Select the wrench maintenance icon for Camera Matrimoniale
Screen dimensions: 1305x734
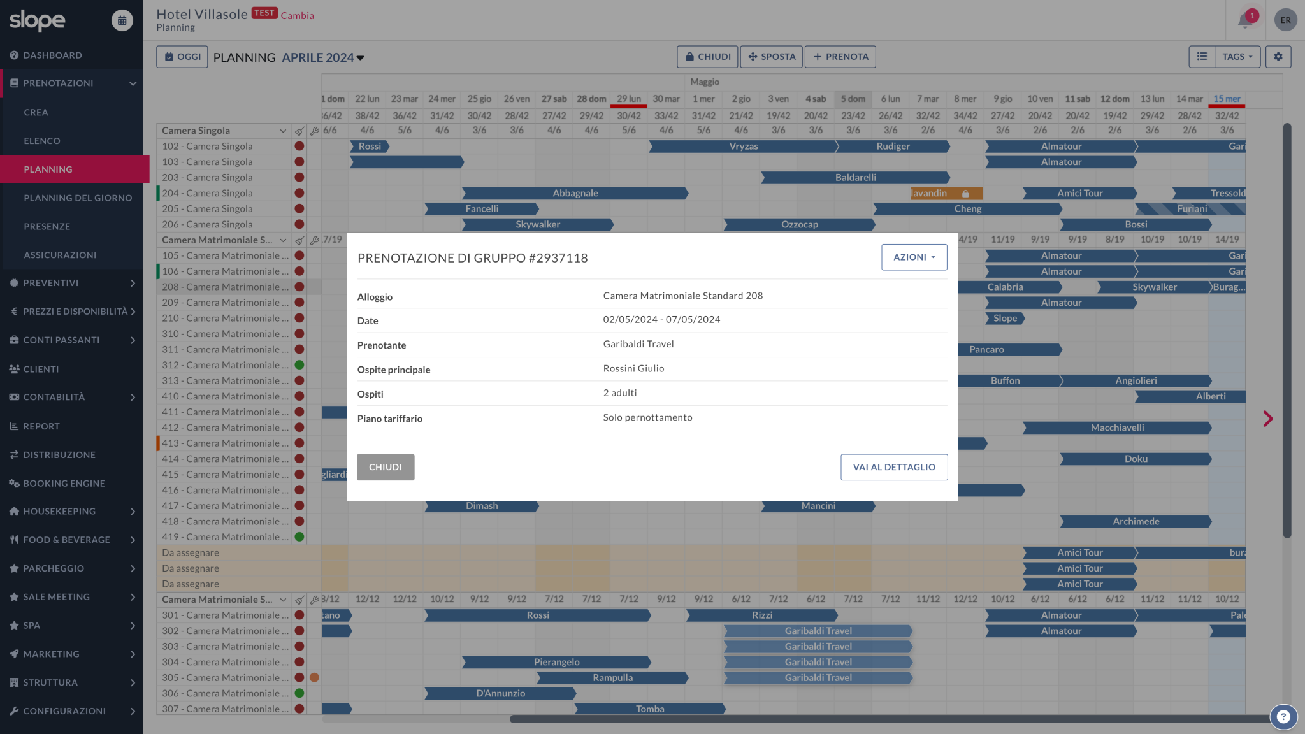pos(315,240)
